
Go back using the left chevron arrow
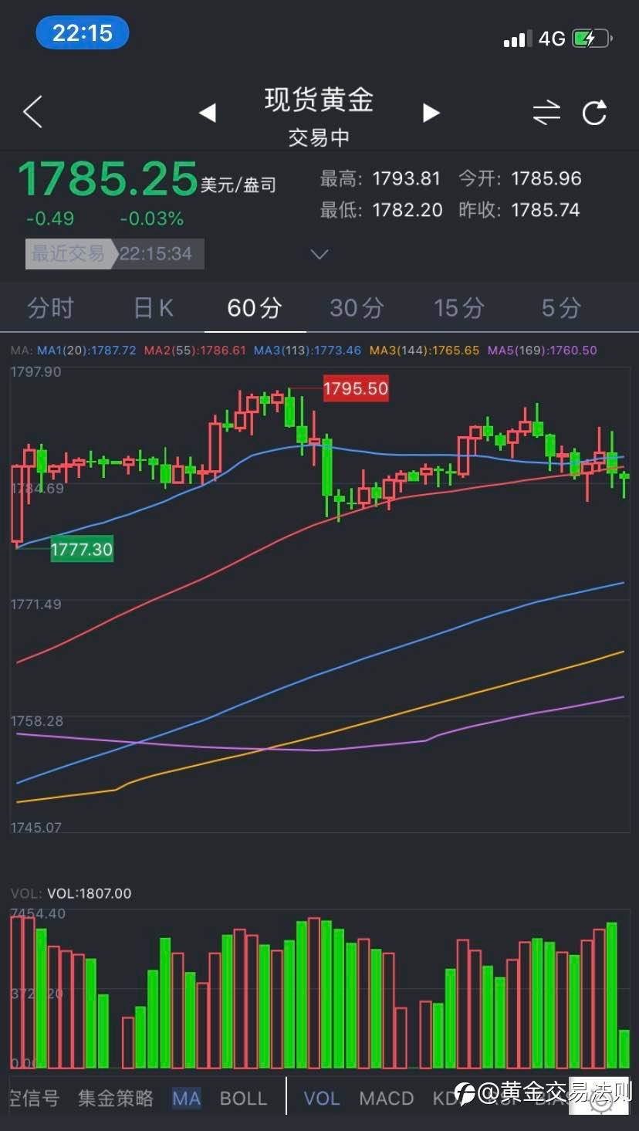[32, 113]
